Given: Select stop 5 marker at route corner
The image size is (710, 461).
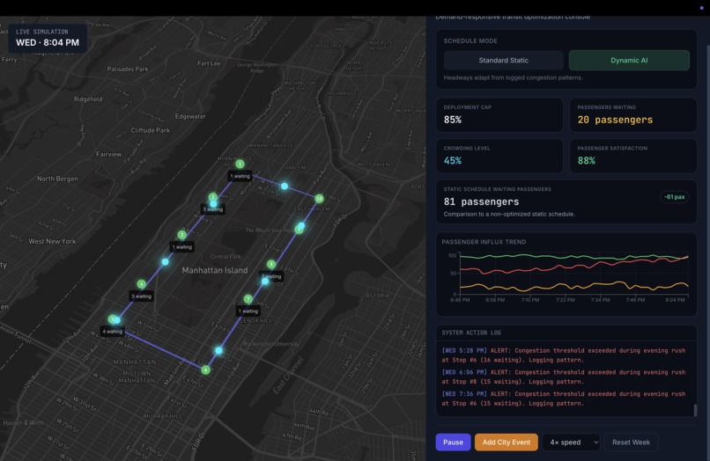Looking at the screenshot, I should click(111, 319).
